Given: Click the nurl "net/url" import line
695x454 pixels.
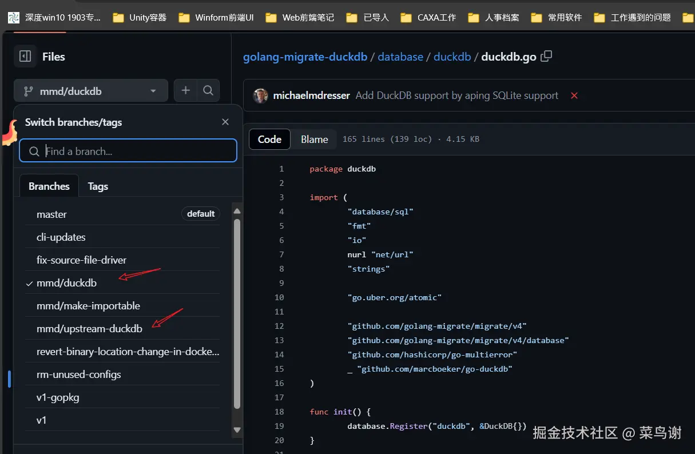Looking at the screenshot, I should pos(380,254).
